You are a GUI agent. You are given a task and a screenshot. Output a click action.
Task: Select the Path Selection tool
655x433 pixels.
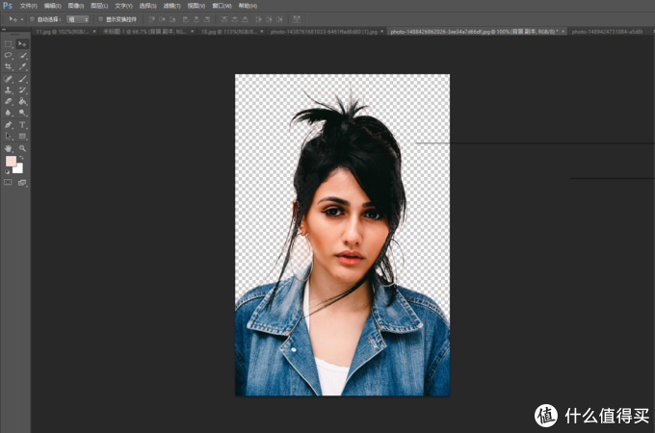pos(9,136)
